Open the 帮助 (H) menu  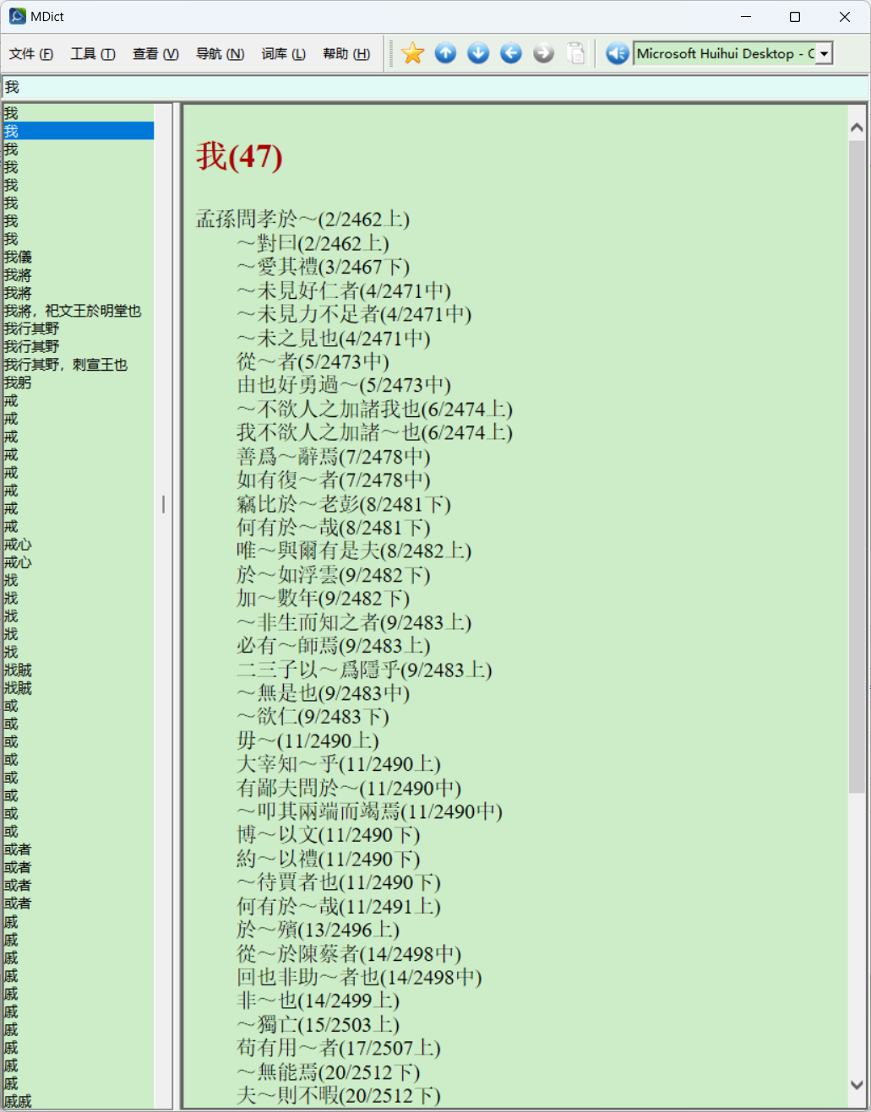346,54
